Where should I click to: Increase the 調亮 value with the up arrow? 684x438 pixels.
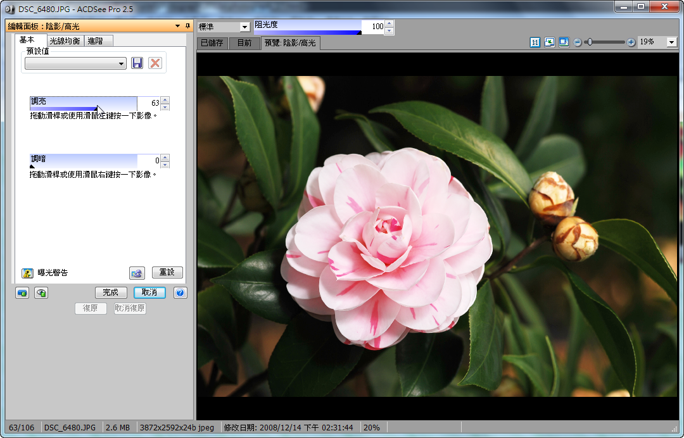165,99
